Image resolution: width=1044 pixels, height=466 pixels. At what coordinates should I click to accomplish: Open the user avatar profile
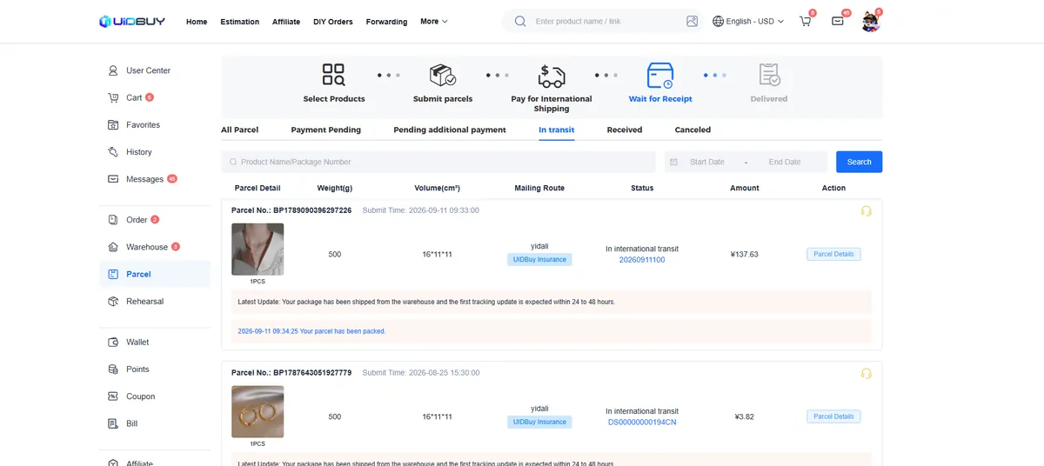coord(871,22)
